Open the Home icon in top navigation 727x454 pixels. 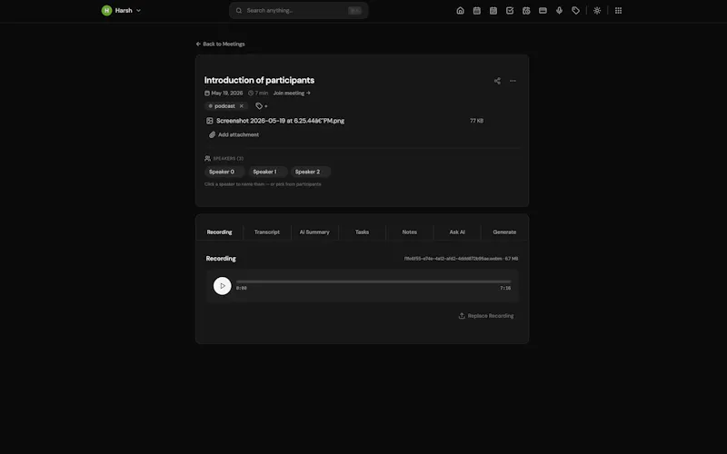[x=460, y=11]
